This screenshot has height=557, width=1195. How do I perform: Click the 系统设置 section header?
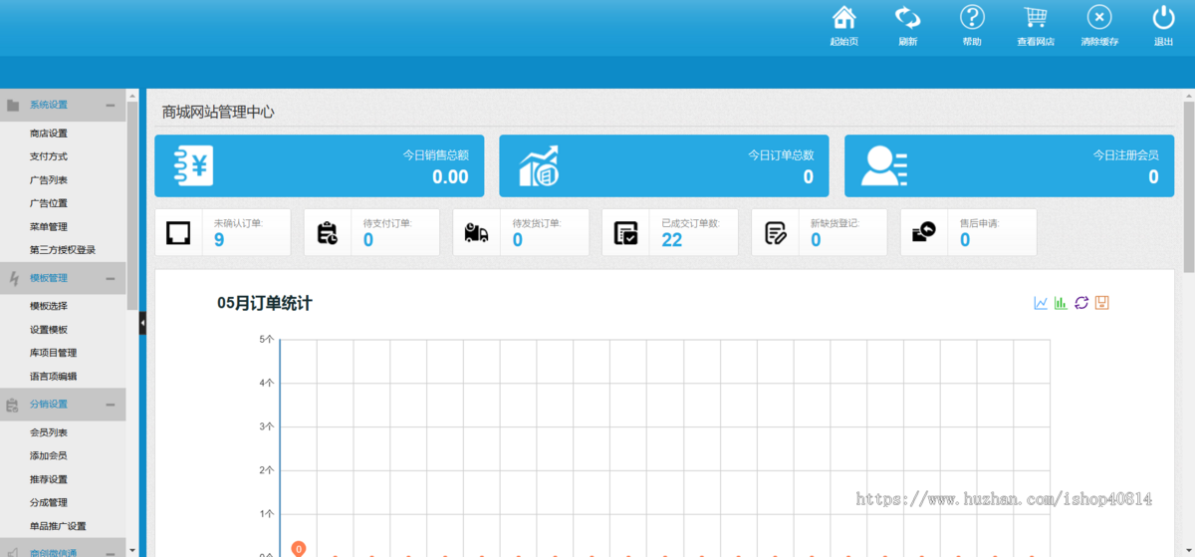63,105
